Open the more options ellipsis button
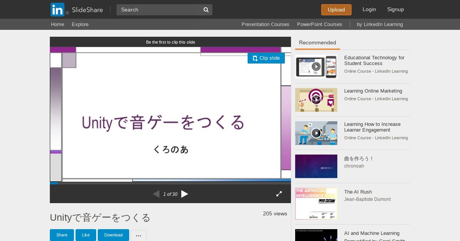 138,235
